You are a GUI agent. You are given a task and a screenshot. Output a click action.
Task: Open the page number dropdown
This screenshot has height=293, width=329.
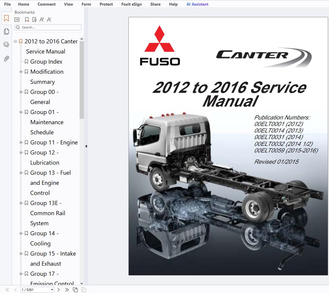(x=52, y=290)
